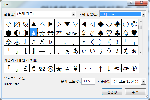This screenshot has width=150, height=100.
Task: Select the beamed sixteenth notes symbol
Action: 42,42
